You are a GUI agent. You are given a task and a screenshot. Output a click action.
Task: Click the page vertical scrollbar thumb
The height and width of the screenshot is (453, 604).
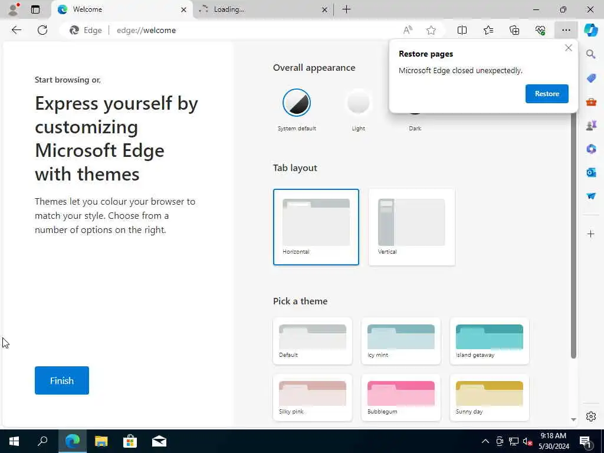[573, 235]
